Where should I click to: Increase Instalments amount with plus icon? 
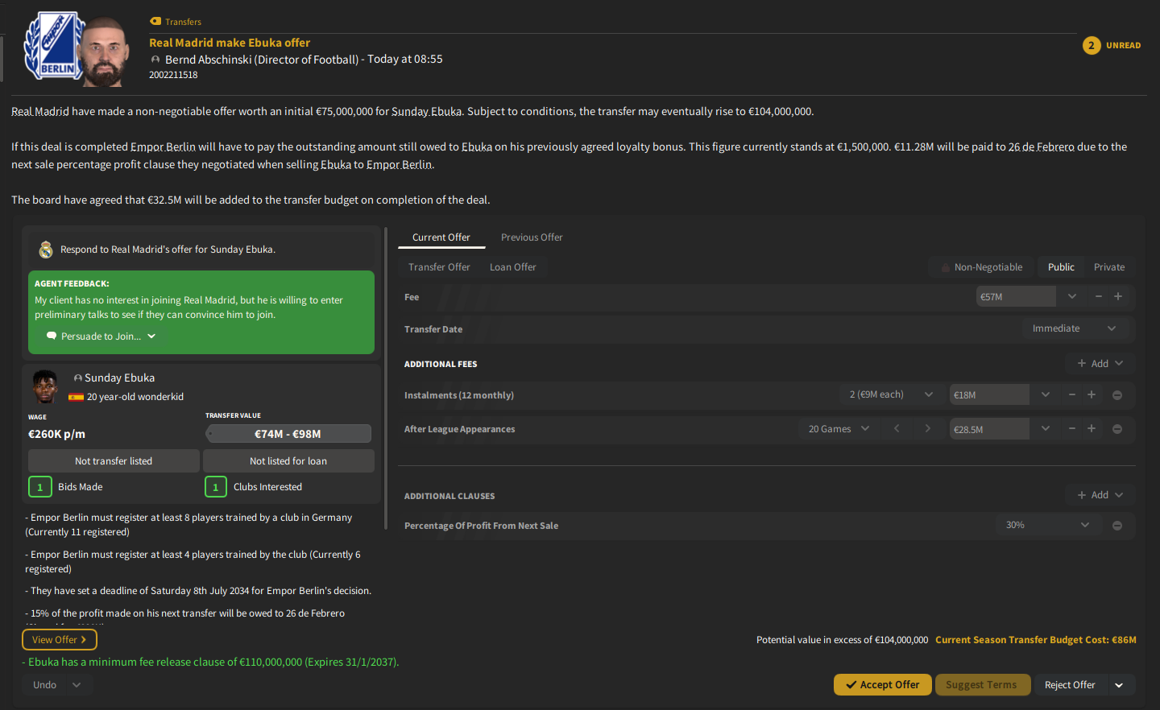(x=1092, y=394)
